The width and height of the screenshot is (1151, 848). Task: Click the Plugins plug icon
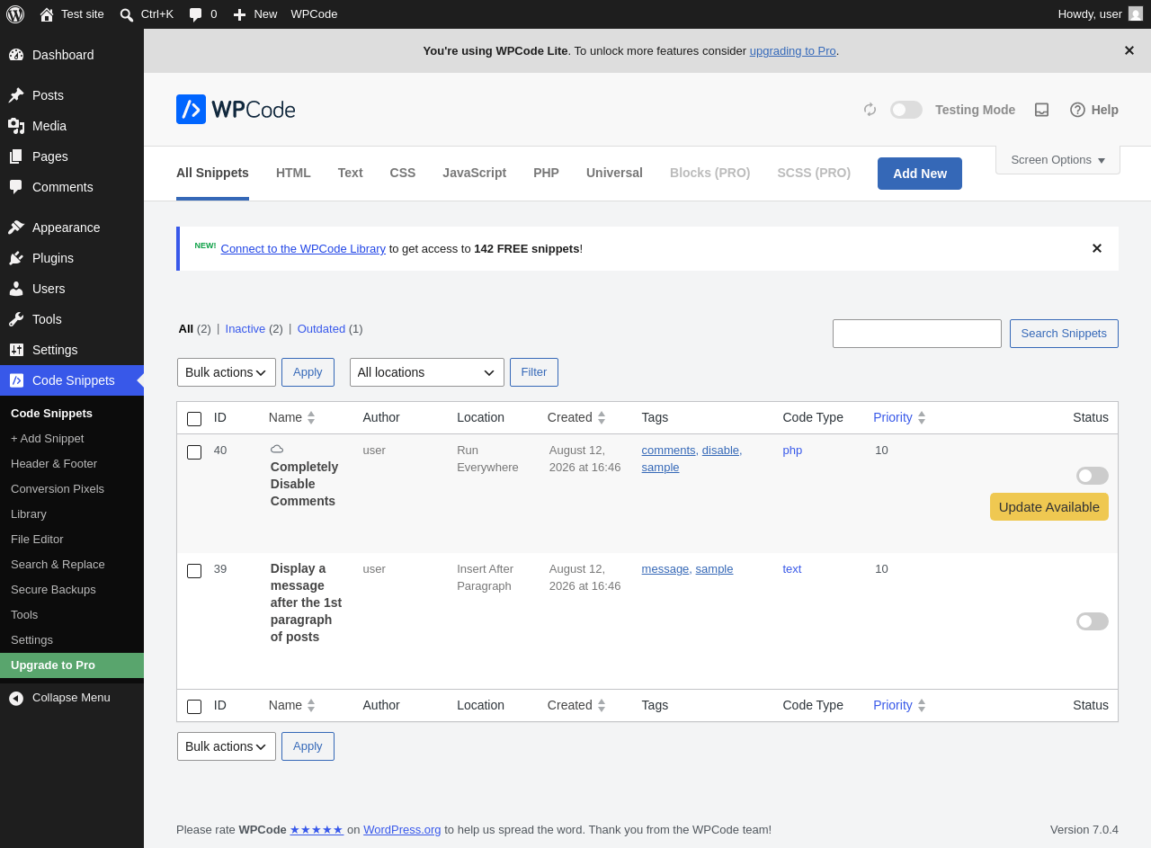[x=16, y=258]
